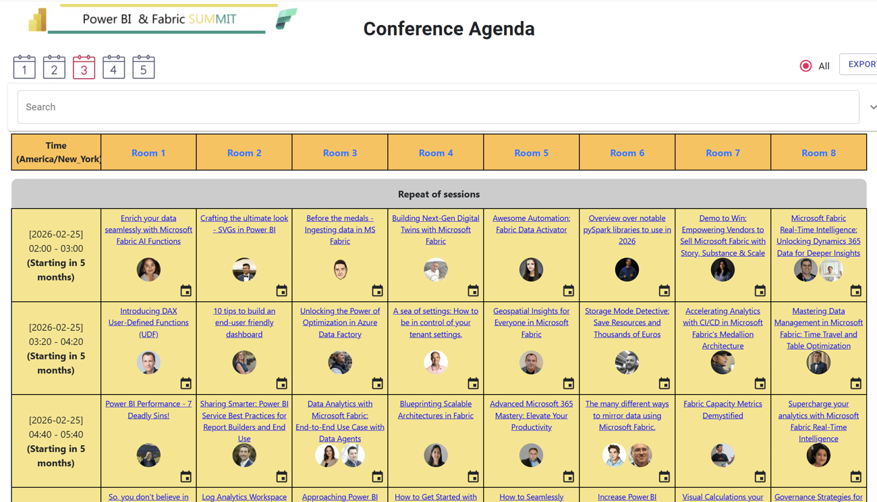Image resolution: width=877 pixels, height=502 pixels.
Task: Open 'Power BI Performance - 7 Deadly Sins' link
Action: (148, 410)
